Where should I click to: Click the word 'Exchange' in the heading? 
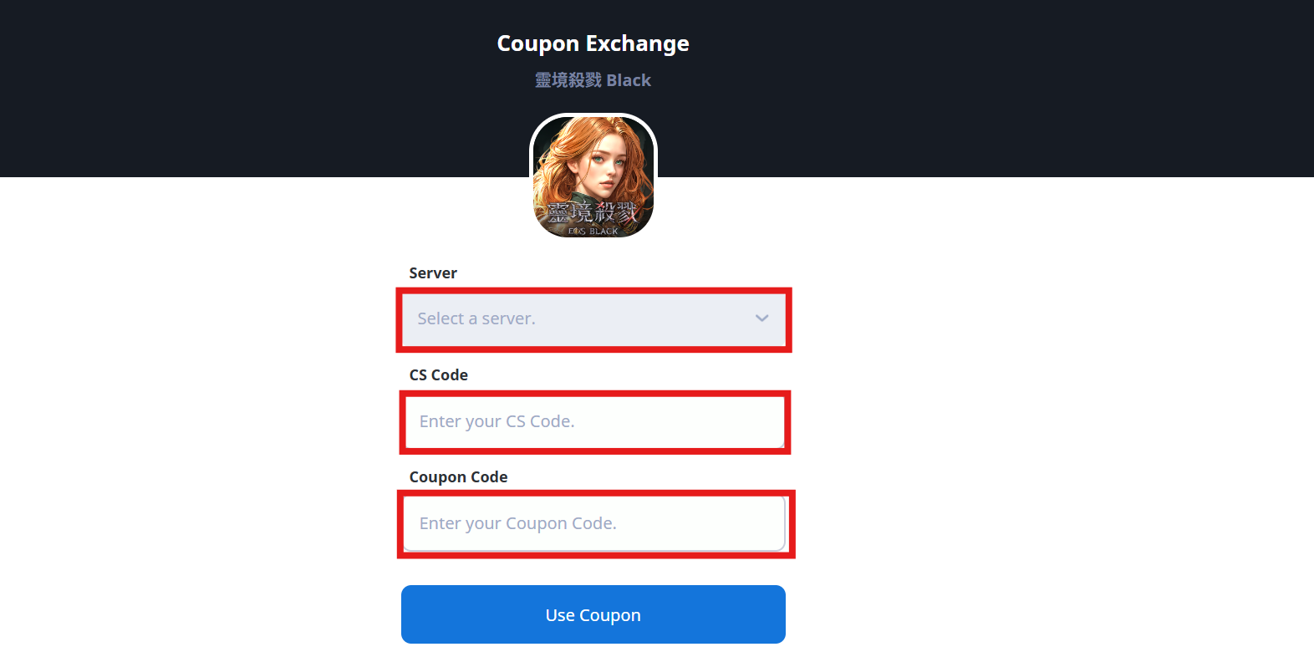637,43
